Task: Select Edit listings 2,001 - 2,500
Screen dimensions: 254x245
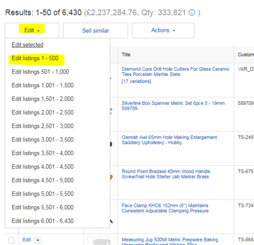Action: tap(43, 112)
